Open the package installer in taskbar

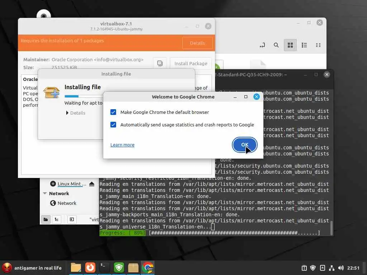[x=133, y=268]
